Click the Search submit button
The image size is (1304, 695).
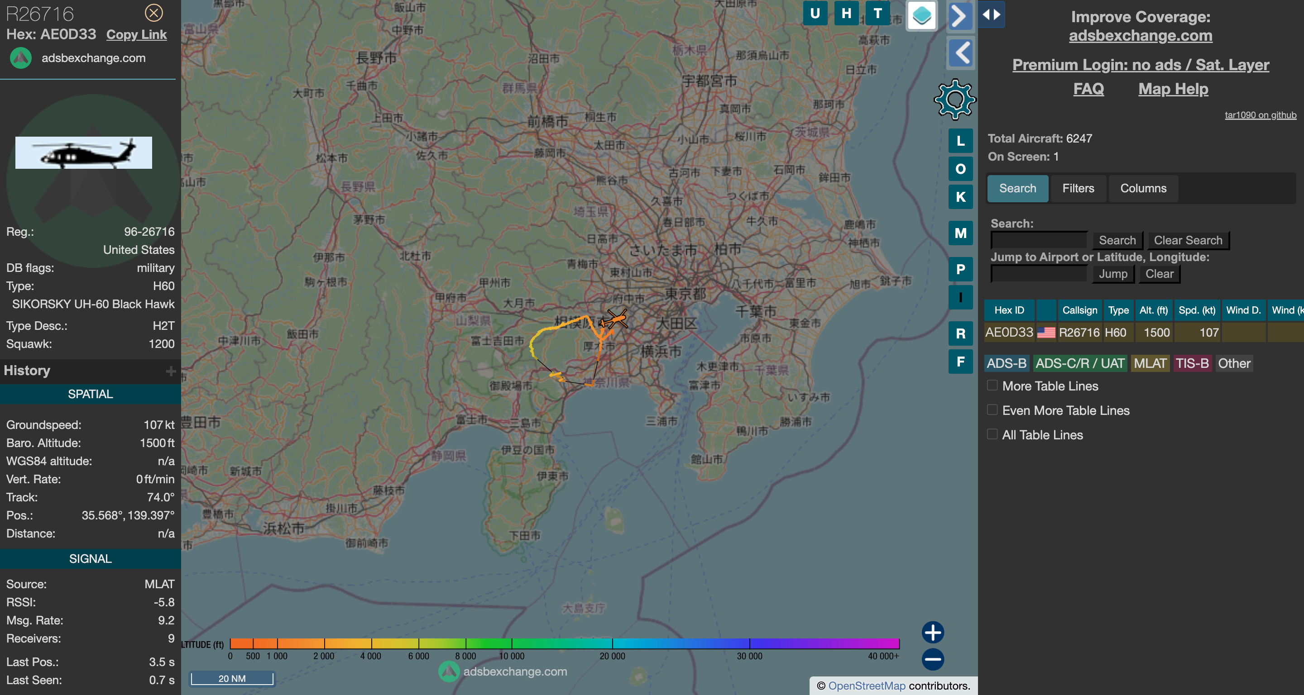click(1117, 240)
